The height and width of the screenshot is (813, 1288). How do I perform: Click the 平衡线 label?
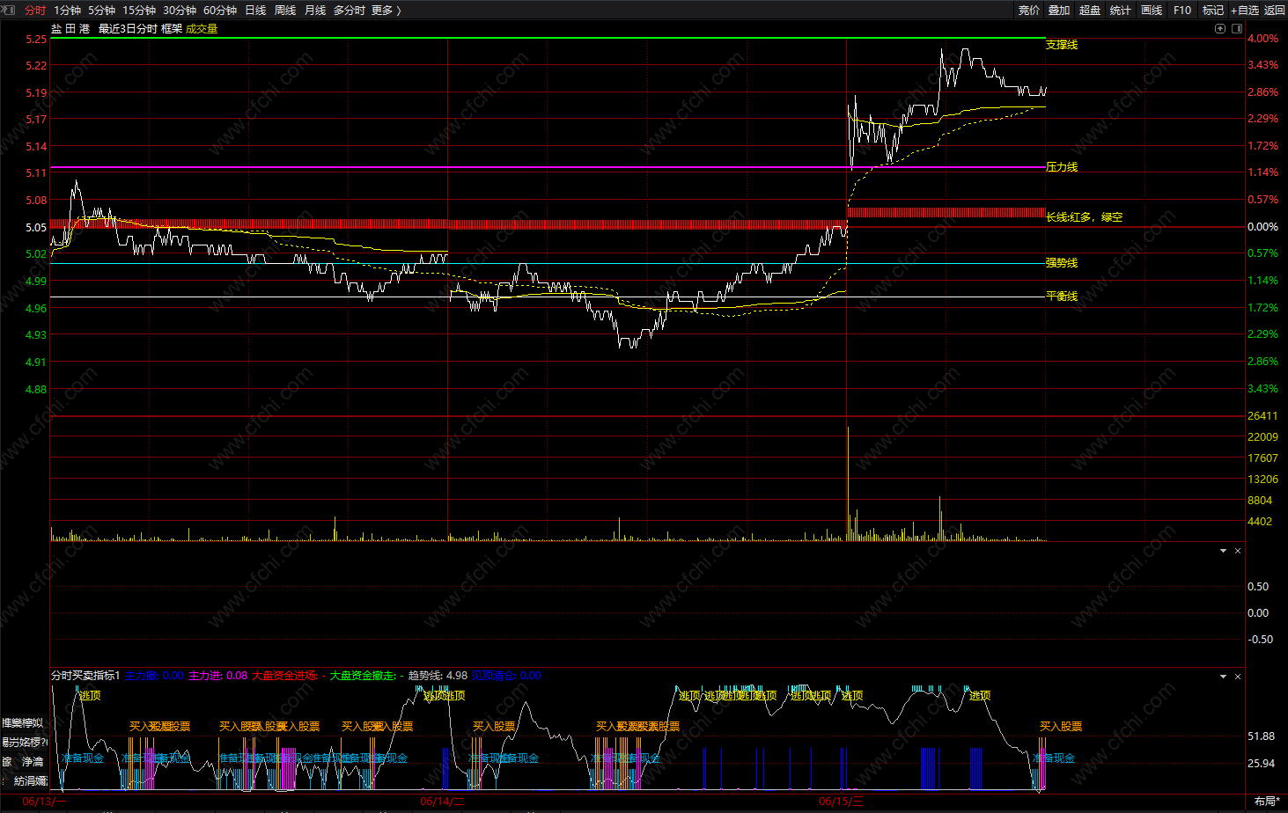click(x=1062, y=297)
